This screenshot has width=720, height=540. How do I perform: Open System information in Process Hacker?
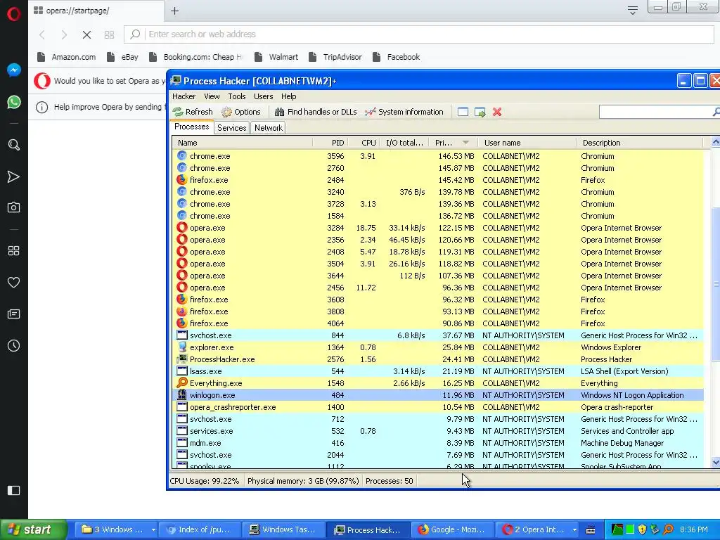404,112
